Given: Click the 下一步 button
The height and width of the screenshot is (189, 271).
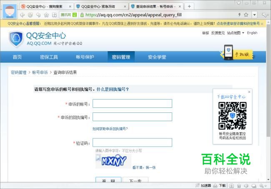Looking at the screenshot, I should [135, 180].
